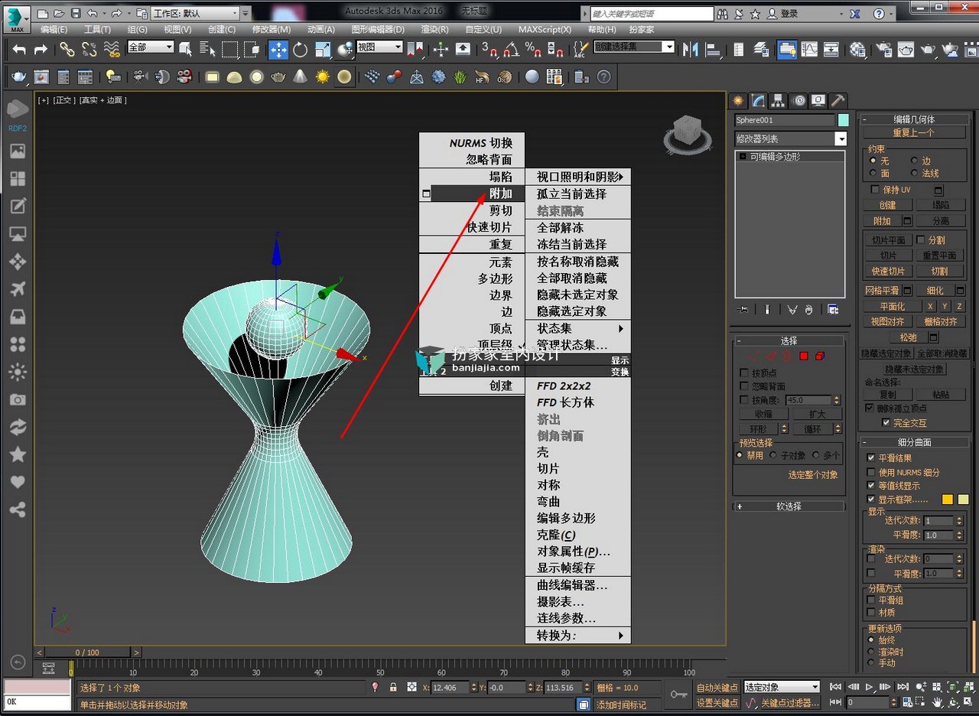This screenshot has width=979, height=716.
Task: Click the 快速切片 panel button
Action: [x=888, y=271]
